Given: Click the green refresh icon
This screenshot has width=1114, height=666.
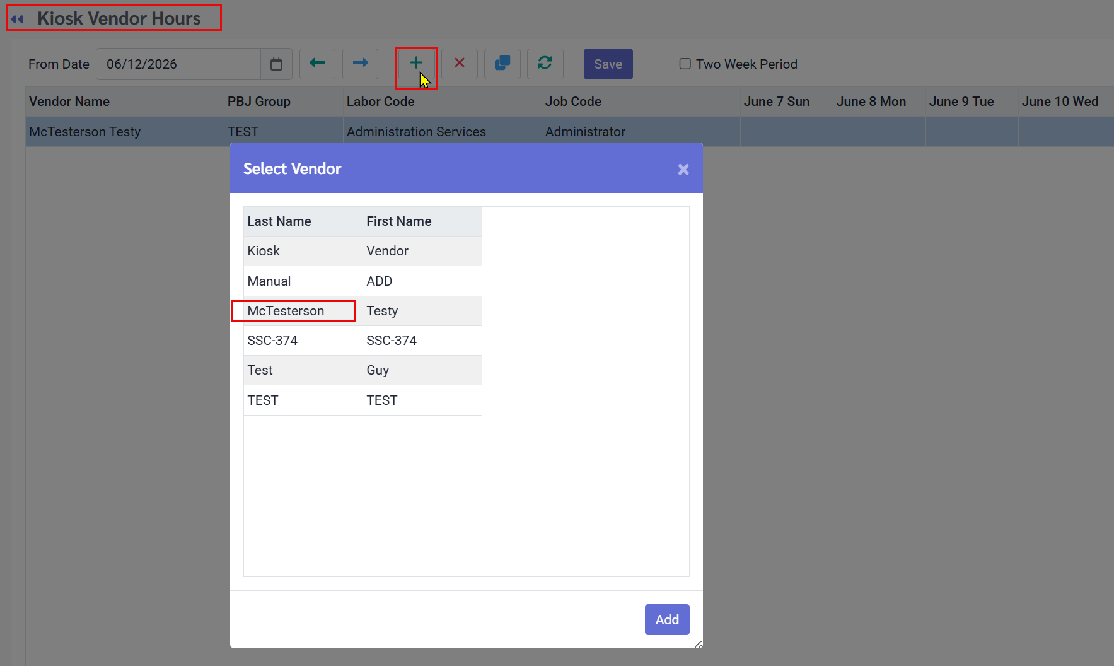Looking at the screenshot, I should pyautogui.click(x=545, y=64).
